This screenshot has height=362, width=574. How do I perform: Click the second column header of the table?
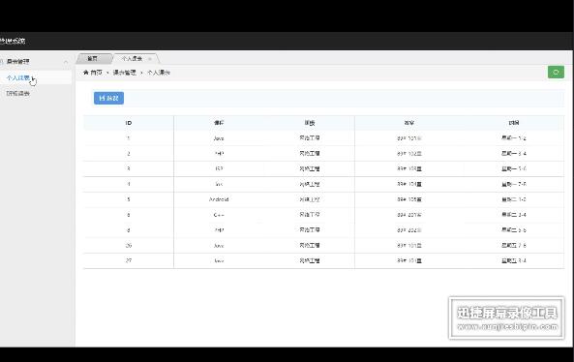219,123
